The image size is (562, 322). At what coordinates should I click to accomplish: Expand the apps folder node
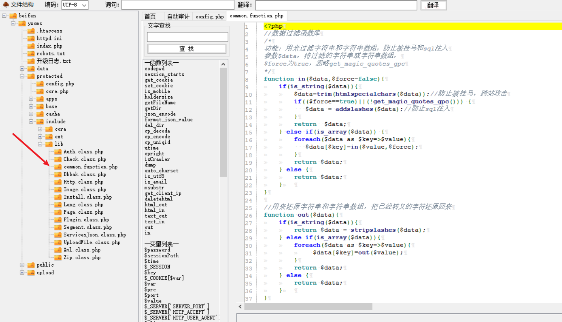pyautogui.click(x=31, y=99)
